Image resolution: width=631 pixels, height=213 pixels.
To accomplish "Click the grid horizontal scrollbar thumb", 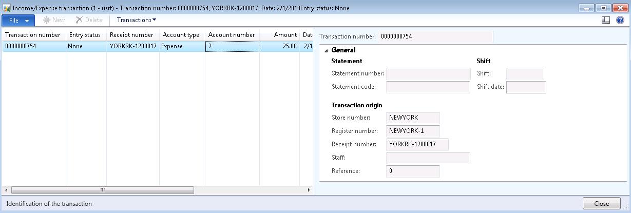I will point(103,190).
